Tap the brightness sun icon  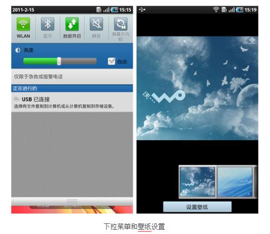point(17,50)
